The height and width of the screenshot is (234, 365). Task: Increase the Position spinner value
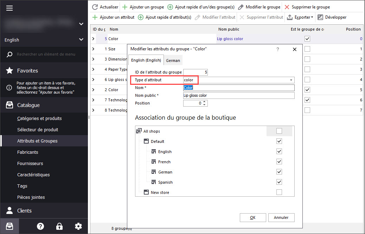tap(204, 102)
